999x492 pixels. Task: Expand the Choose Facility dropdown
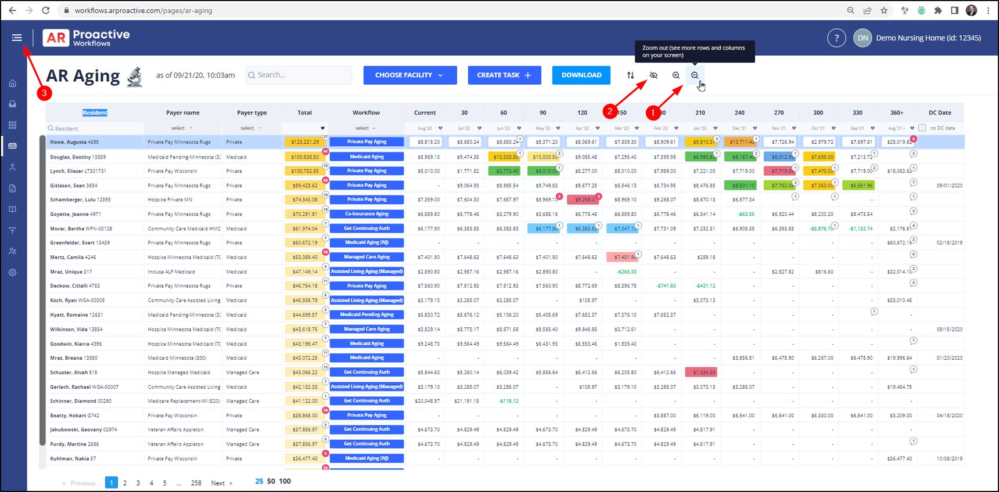click(x=409, y=75)
